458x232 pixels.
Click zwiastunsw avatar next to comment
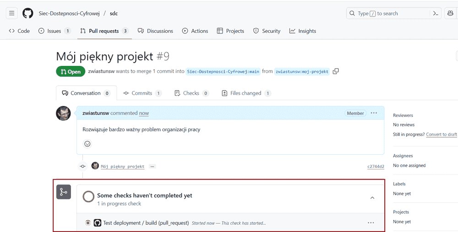(63, 113)
